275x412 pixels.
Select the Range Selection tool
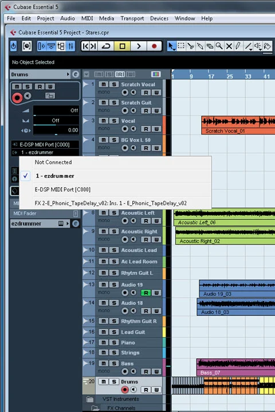click(181, 46)
